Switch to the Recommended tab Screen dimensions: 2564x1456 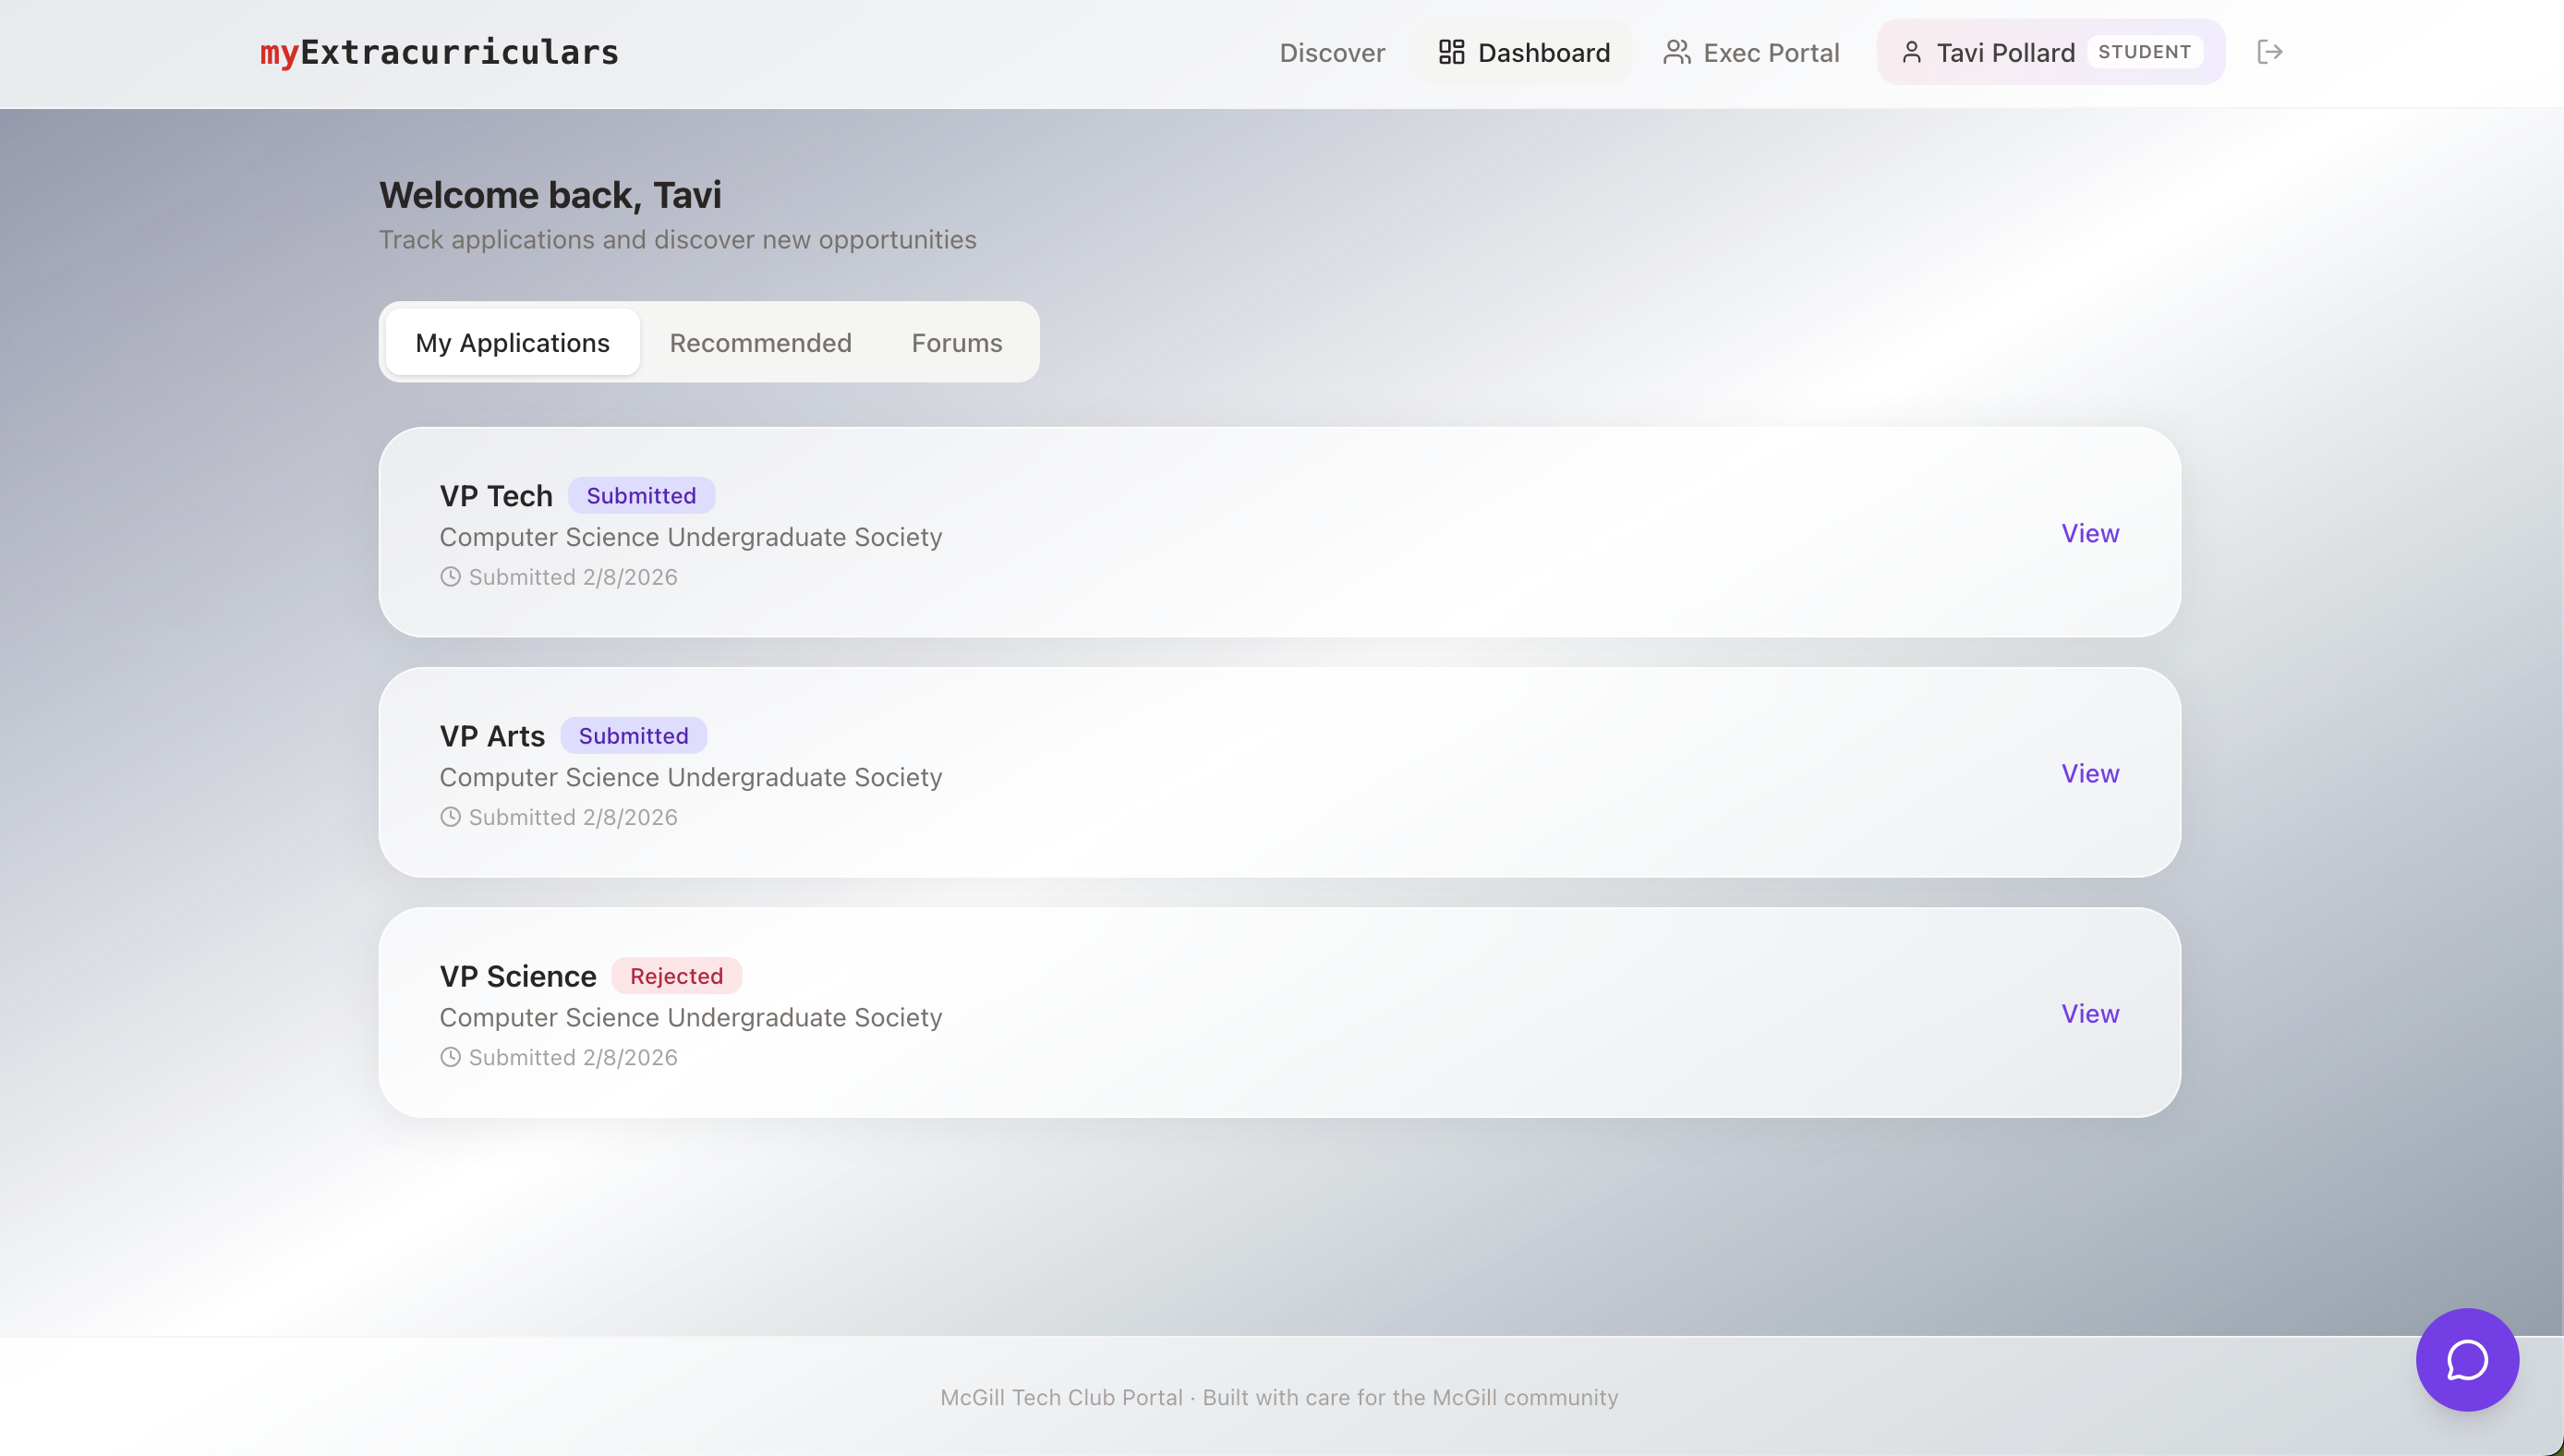(760, 343)
